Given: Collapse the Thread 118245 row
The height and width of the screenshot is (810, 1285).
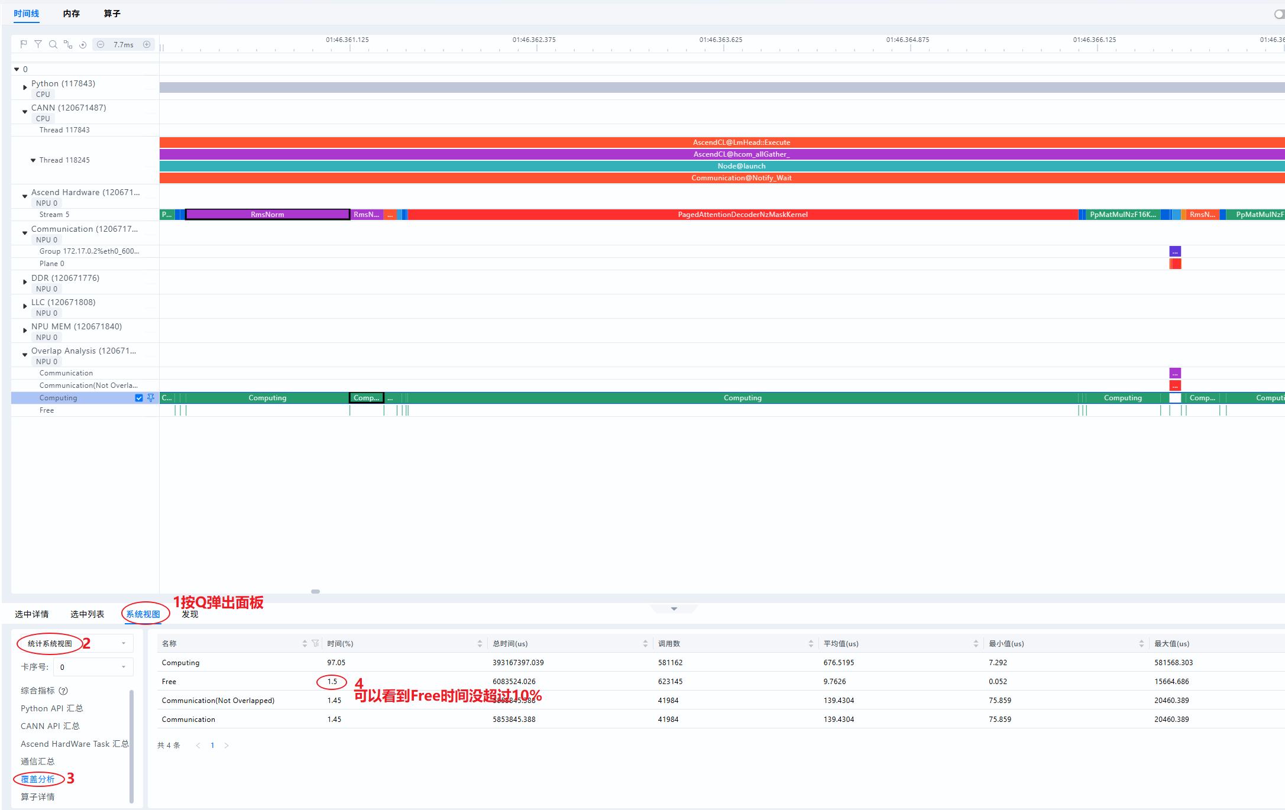Looking at the screenshot, I should (x=33, y=160).
